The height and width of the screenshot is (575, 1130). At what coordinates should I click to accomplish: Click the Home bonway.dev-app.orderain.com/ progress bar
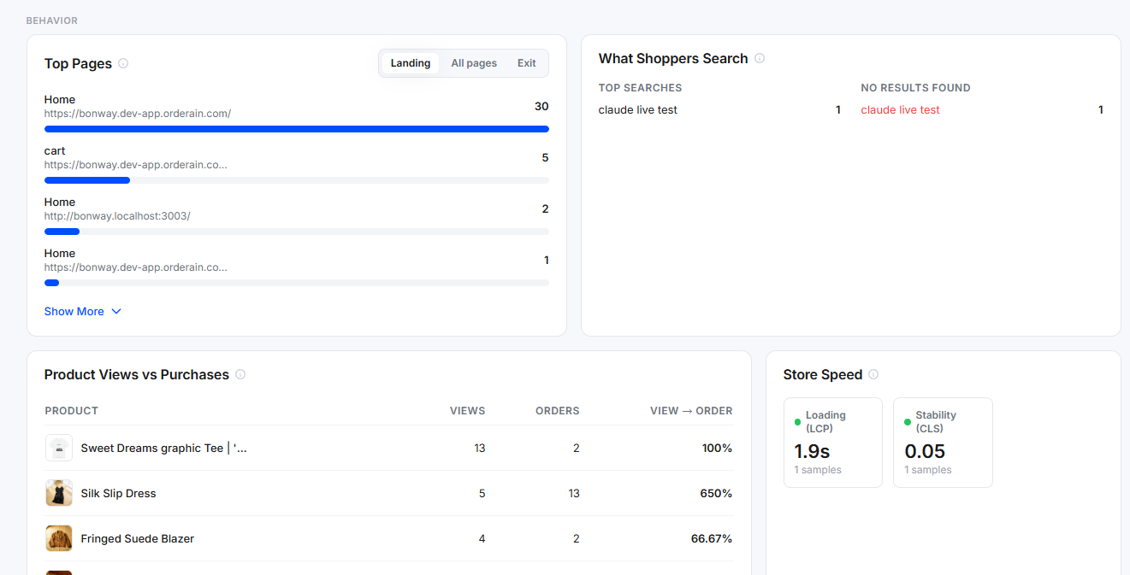point(297,129)
